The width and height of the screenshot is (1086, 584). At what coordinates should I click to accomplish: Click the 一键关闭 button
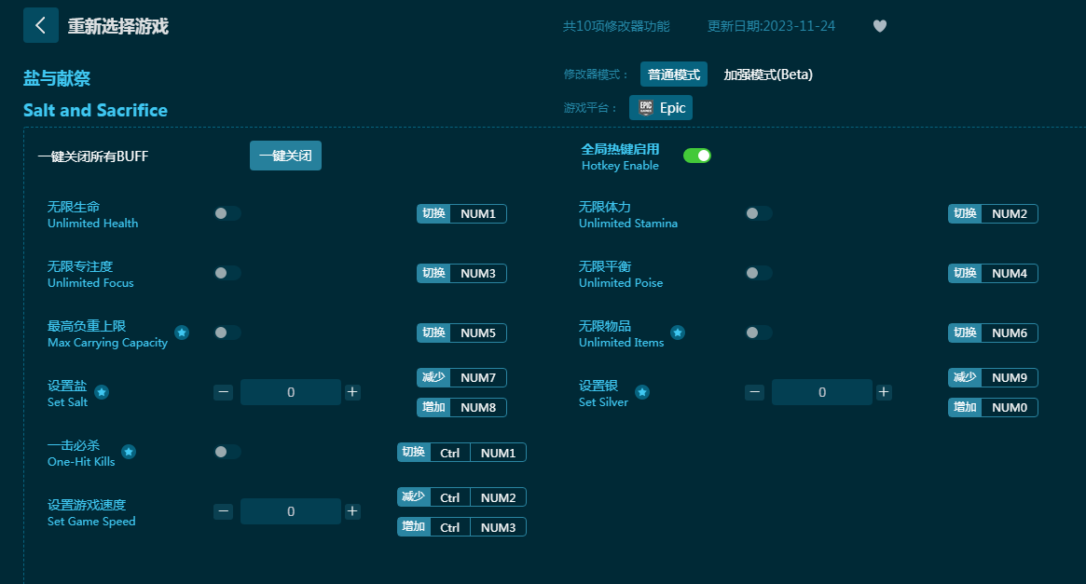pos(285,156)
